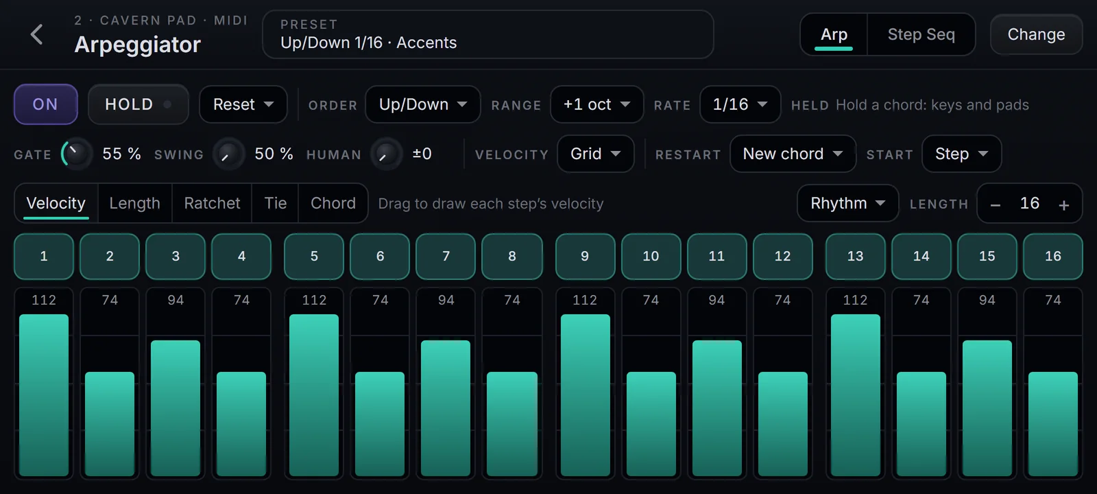This screenshot has height=494, width=1097.
Task: Toggle step 13 button
Action: 855,257
